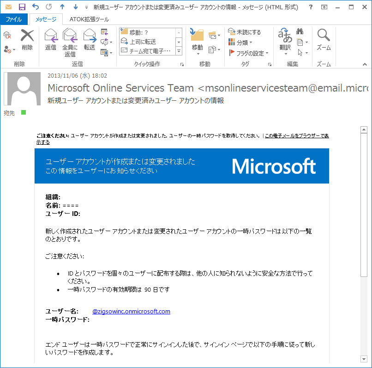Select チーム宛て電子 quick step
The width and height of the screenshot is (372, 368).
click(148, 51)
